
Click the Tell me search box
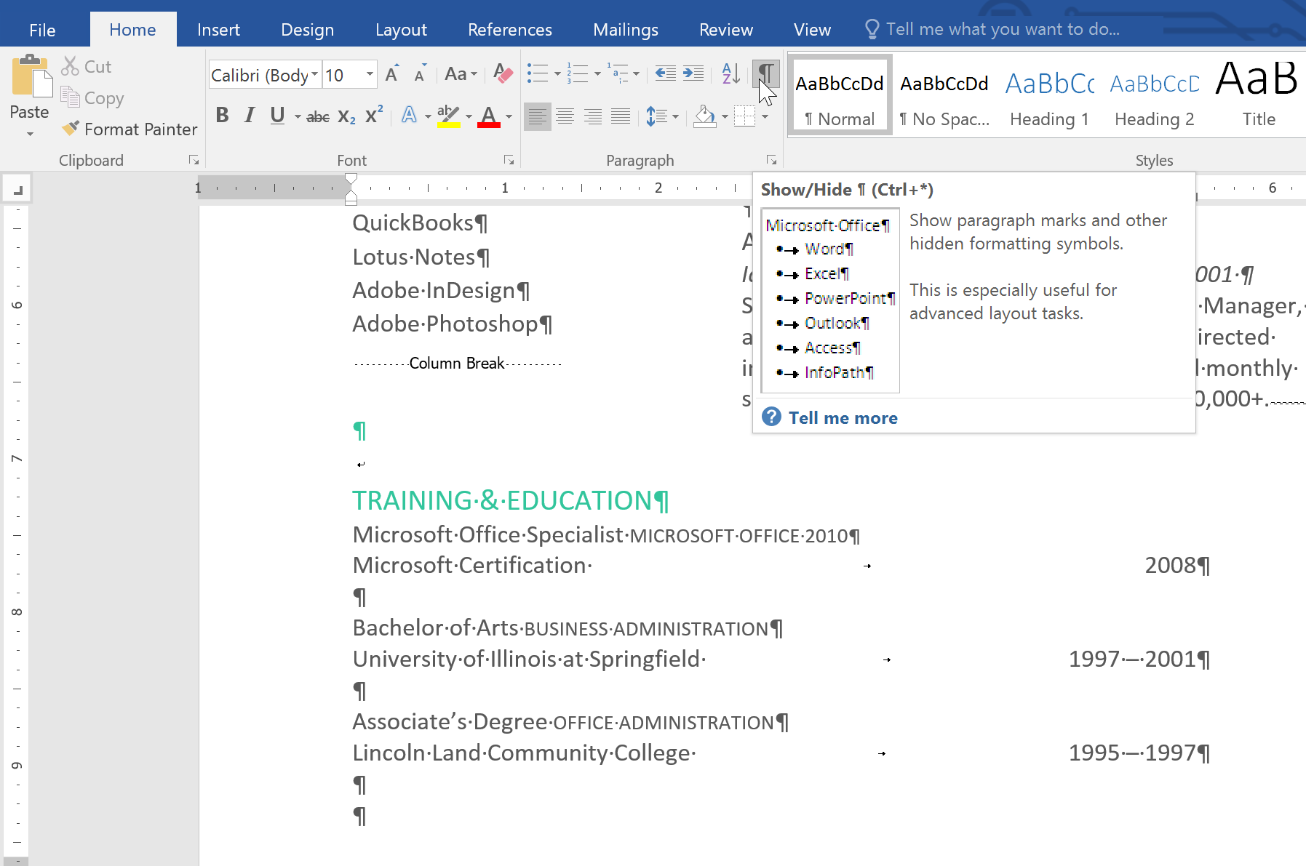1002,29
